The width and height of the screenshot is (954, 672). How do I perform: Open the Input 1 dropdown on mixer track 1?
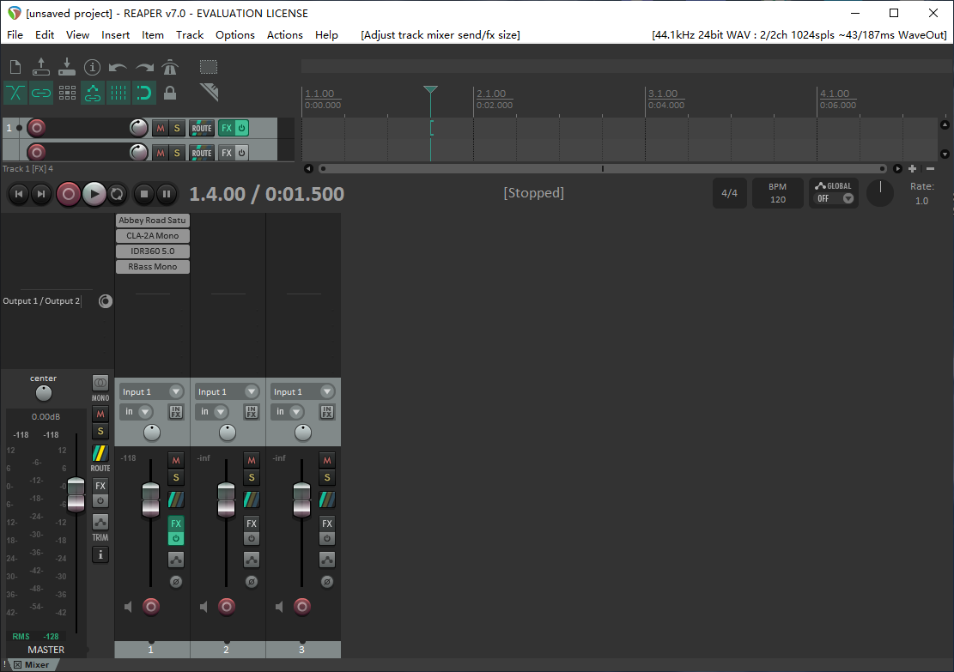(x=151, y=391)
